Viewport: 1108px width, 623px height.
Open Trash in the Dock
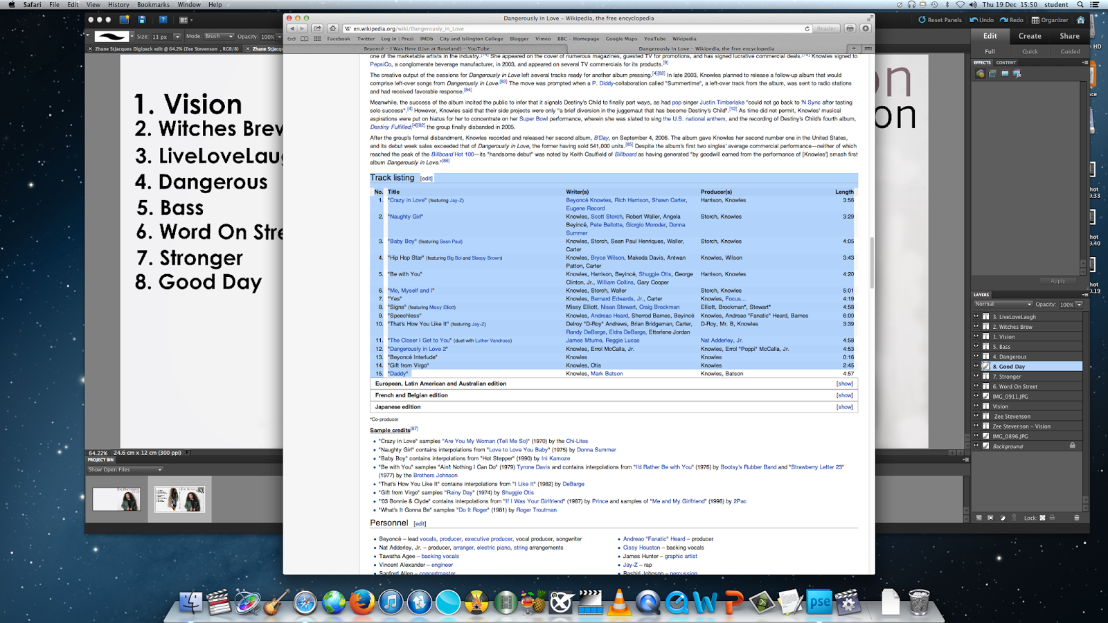(x=919, y=602)
